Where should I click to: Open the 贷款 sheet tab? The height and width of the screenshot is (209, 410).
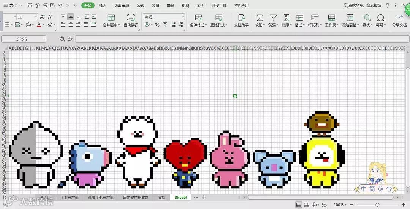click(x=162, y=198)
